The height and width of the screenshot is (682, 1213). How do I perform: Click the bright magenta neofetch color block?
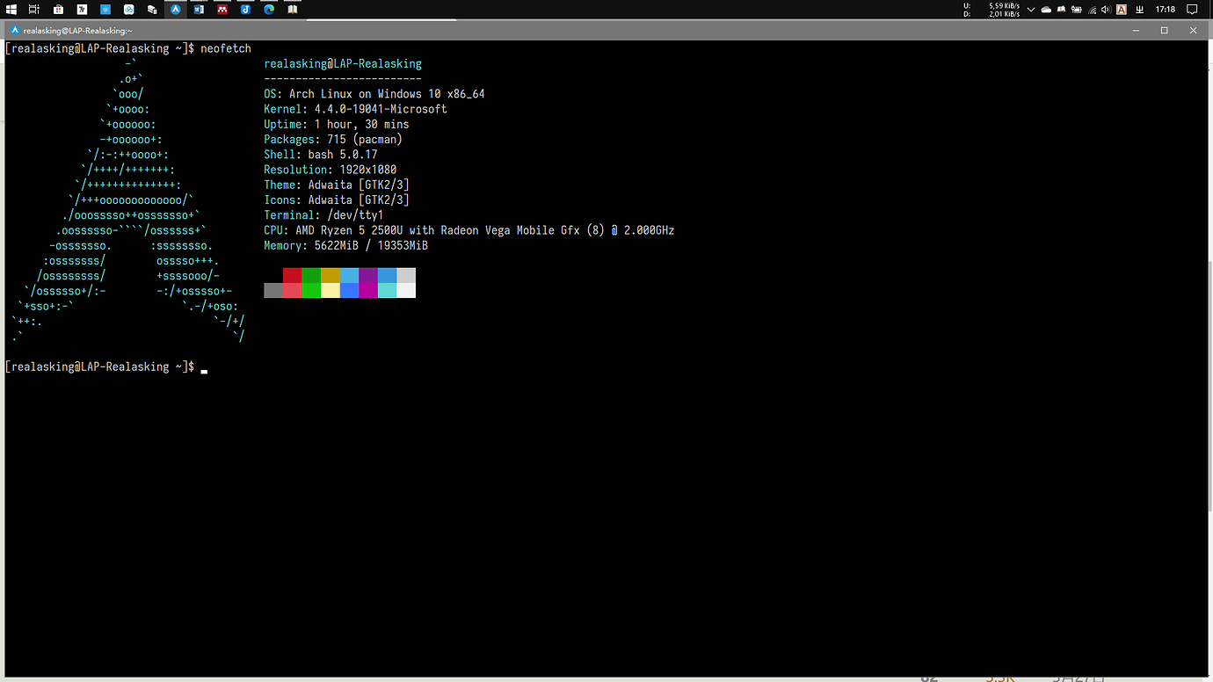[x=368, y=290]
